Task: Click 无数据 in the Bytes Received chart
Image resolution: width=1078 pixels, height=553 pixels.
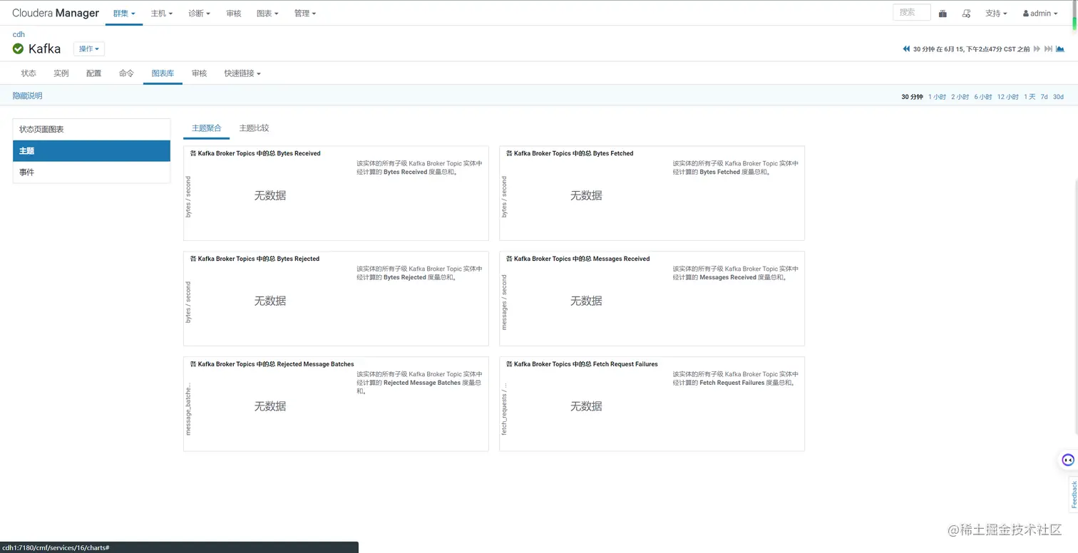Action: coord(270,195)
